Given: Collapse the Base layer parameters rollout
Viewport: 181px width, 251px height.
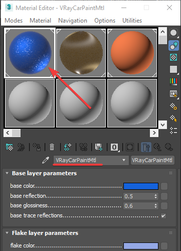Looking at the screenshot, I should (7, 173).
